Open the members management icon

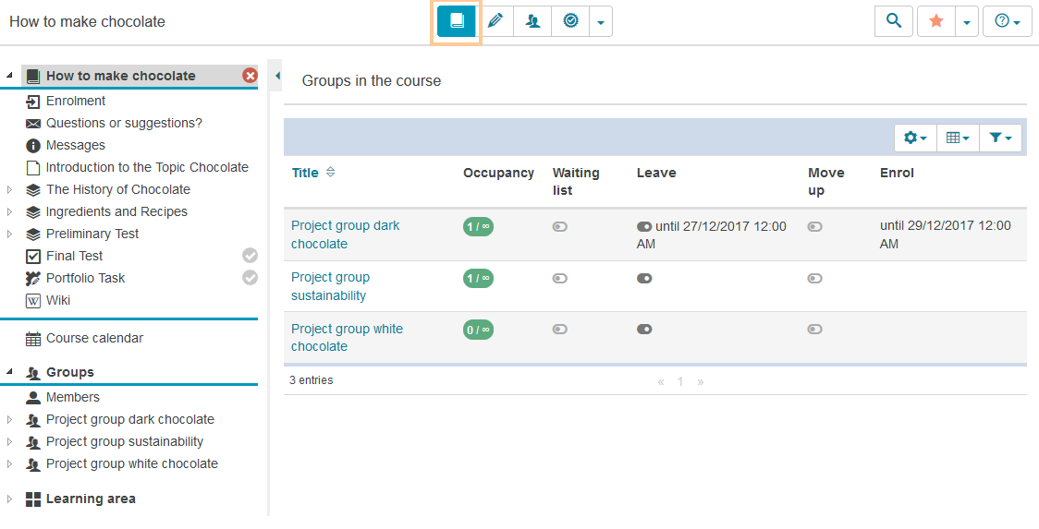point(532,21)
